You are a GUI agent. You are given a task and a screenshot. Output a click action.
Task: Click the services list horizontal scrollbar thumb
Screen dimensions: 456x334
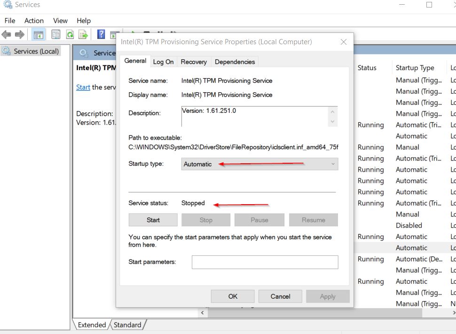[x=314, y=313]
